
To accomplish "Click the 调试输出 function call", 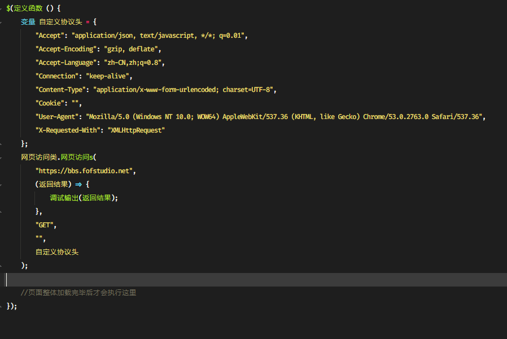I will [64, 198].
